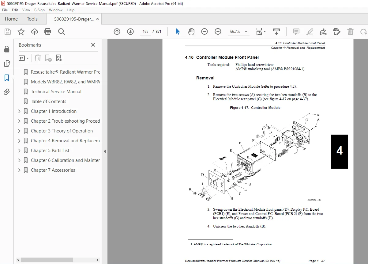Select Models WBR82, RW82 bookmark

click(65, 82)
